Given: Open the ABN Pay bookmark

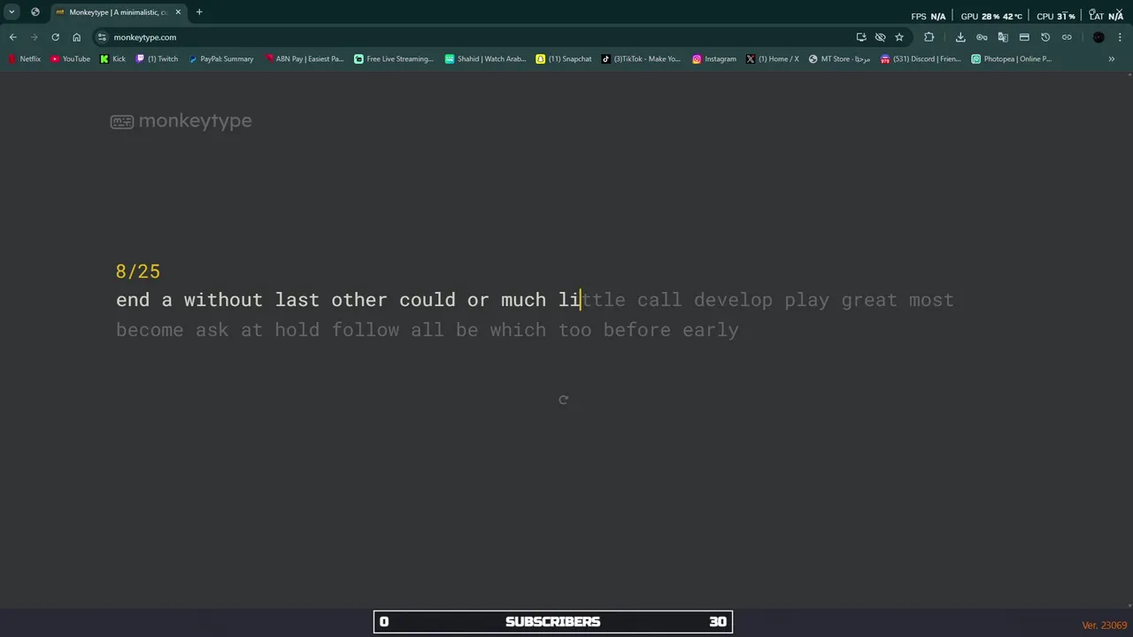Looking at the screenshot, I should [304, 59].
